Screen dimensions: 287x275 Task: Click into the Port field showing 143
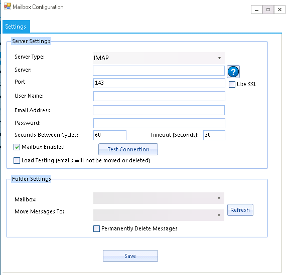[x=159, y=83]
